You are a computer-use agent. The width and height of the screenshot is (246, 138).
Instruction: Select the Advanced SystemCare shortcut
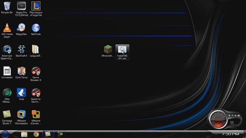point(7,52)
